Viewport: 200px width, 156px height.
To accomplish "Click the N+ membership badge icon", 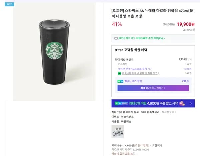I will point(120,81).
